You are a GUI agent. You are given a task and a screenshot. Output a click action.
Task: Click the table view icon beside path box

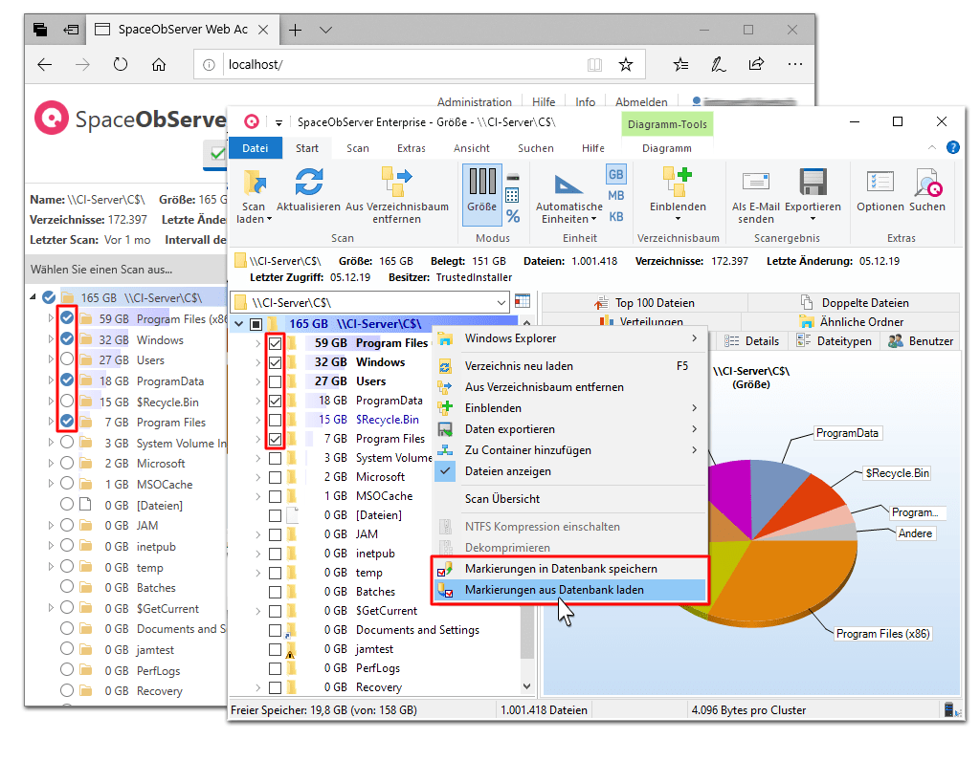pos(523,301)
